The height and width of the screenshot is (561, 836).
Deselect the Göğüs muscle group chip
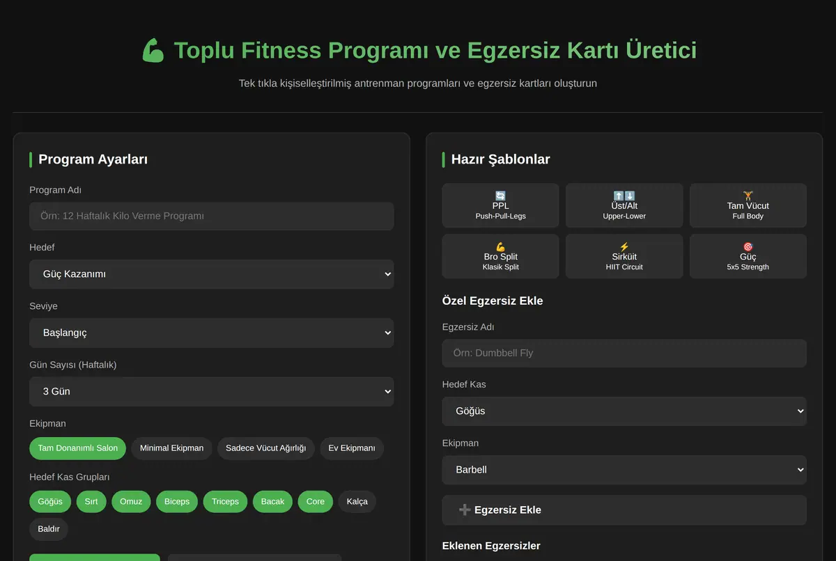point(50,501)
